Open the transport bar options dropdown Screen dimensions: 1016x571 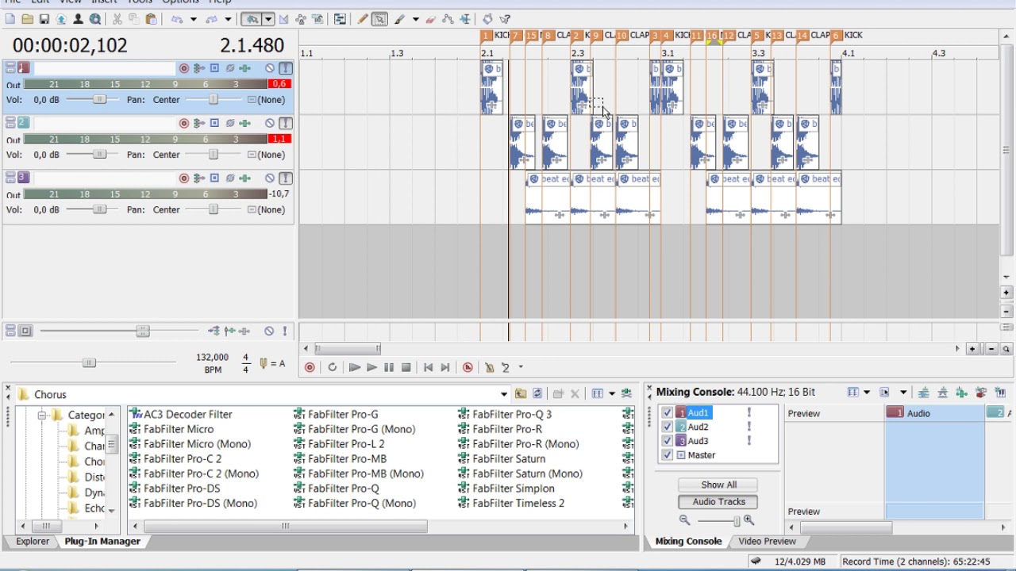click(x=521, y=367)
